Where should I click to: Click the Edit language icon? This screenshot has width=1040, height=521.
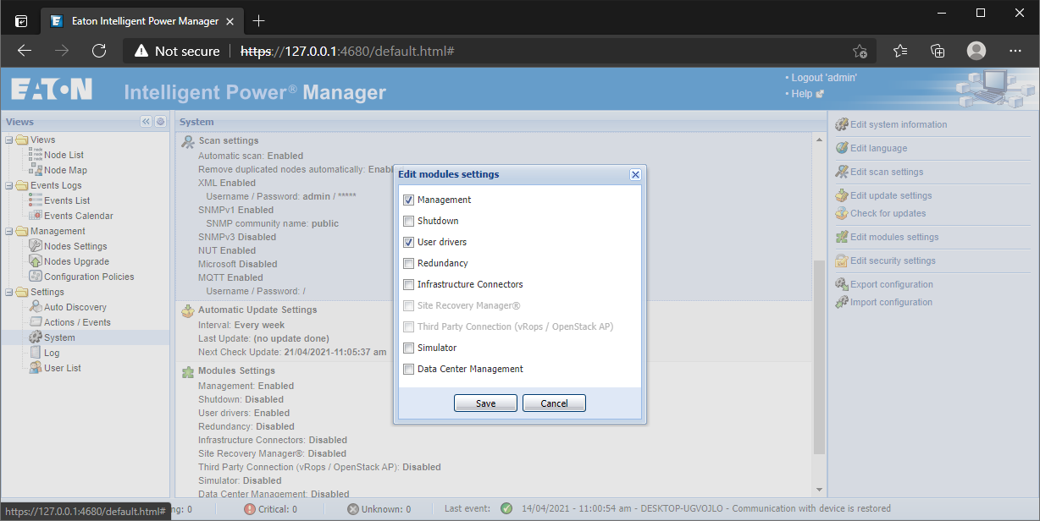tap(842, 148)
